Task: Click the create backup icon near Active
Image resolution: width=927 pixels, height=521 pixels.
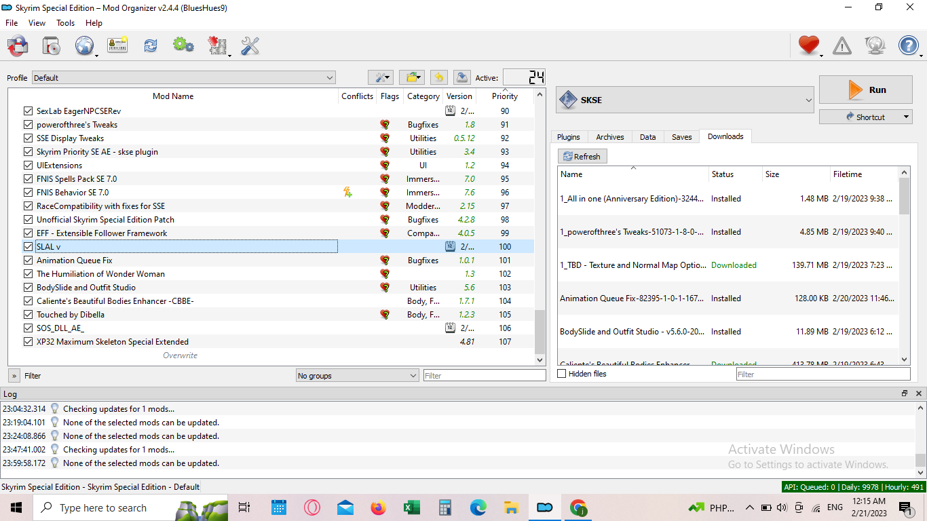Action: [x=461, y=77]
